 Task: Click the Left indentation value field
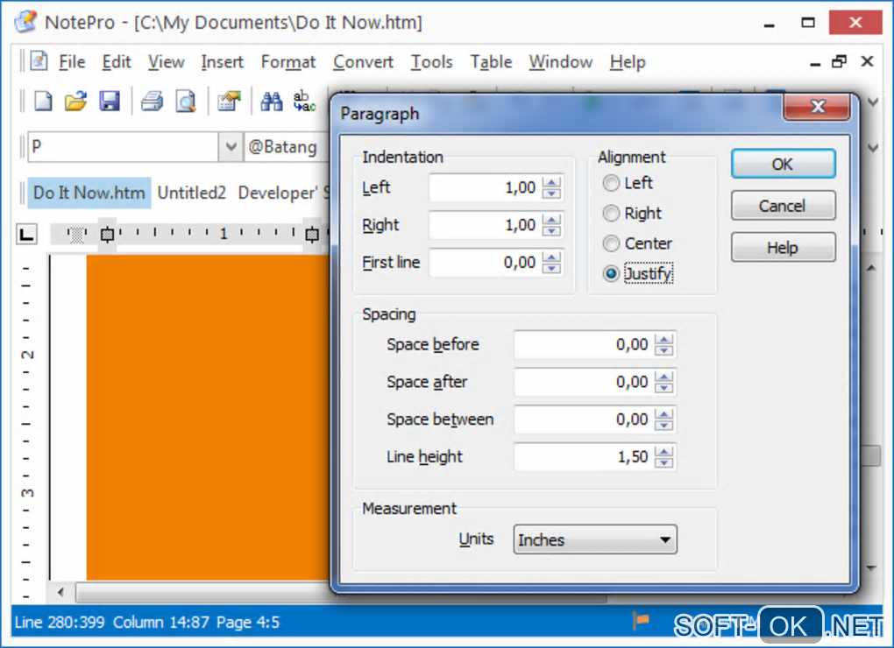point(484,187)
